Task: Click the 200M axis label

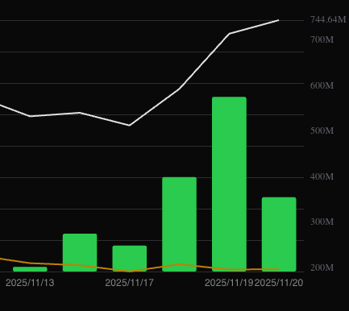Action: tap(322, 267)
